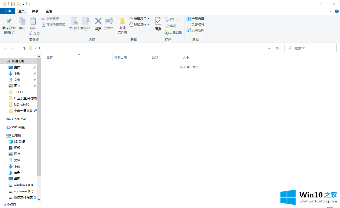Open the U盘-win10 folder

19,105
